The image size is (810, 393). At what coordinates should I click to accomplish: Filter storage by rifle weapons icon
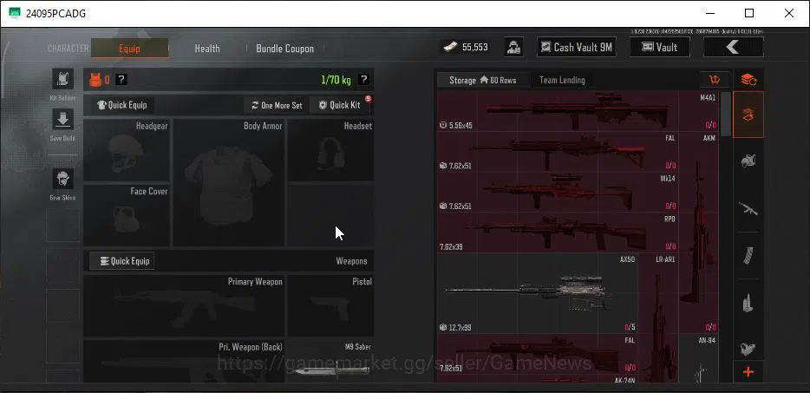click(748, 208)
